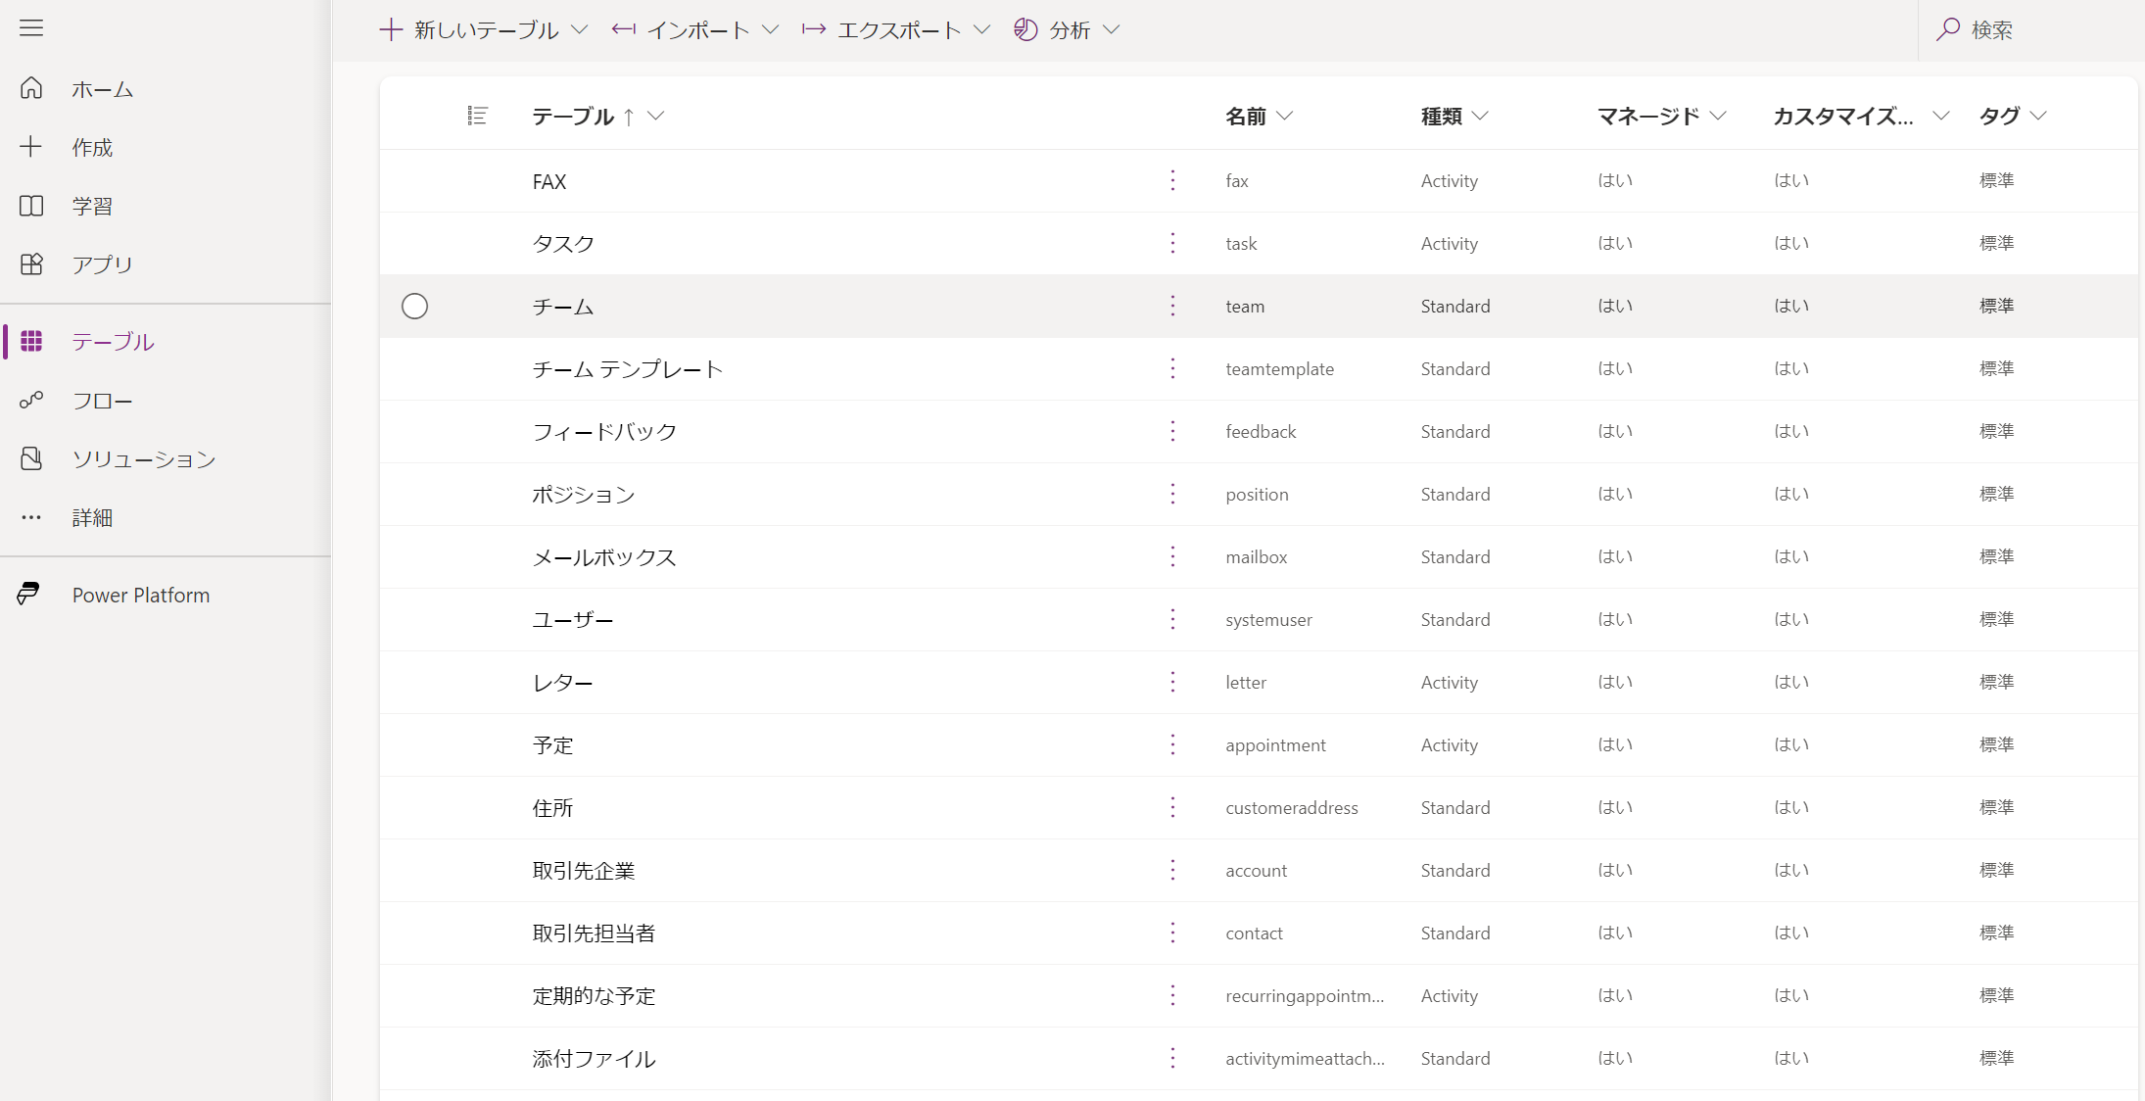Open the エクスポート dropdown chevron

(x=983, y=29)
